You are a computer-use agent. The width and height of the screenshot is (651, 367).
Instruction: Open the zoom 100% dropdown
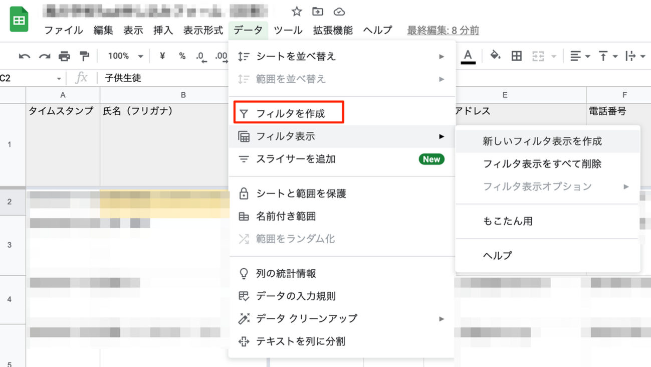click(x=125, y=56)
